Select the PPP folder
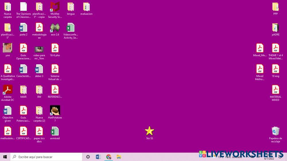287x161 pixels. point(275,7)
